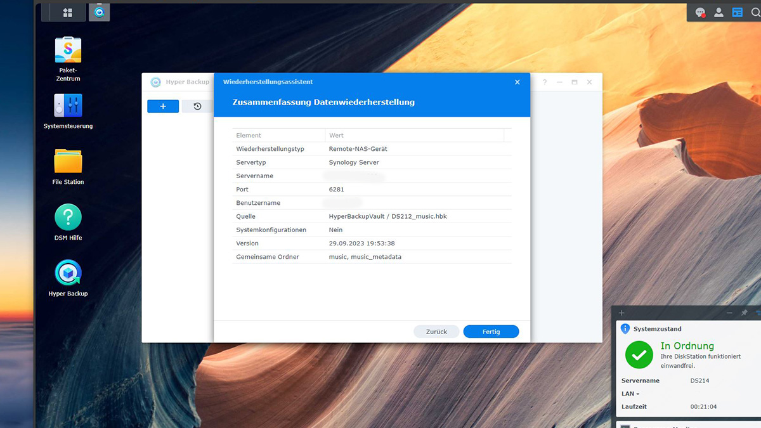
Task: Expand the LAN dropdown in Systemzustand widget
Action: 630,394
